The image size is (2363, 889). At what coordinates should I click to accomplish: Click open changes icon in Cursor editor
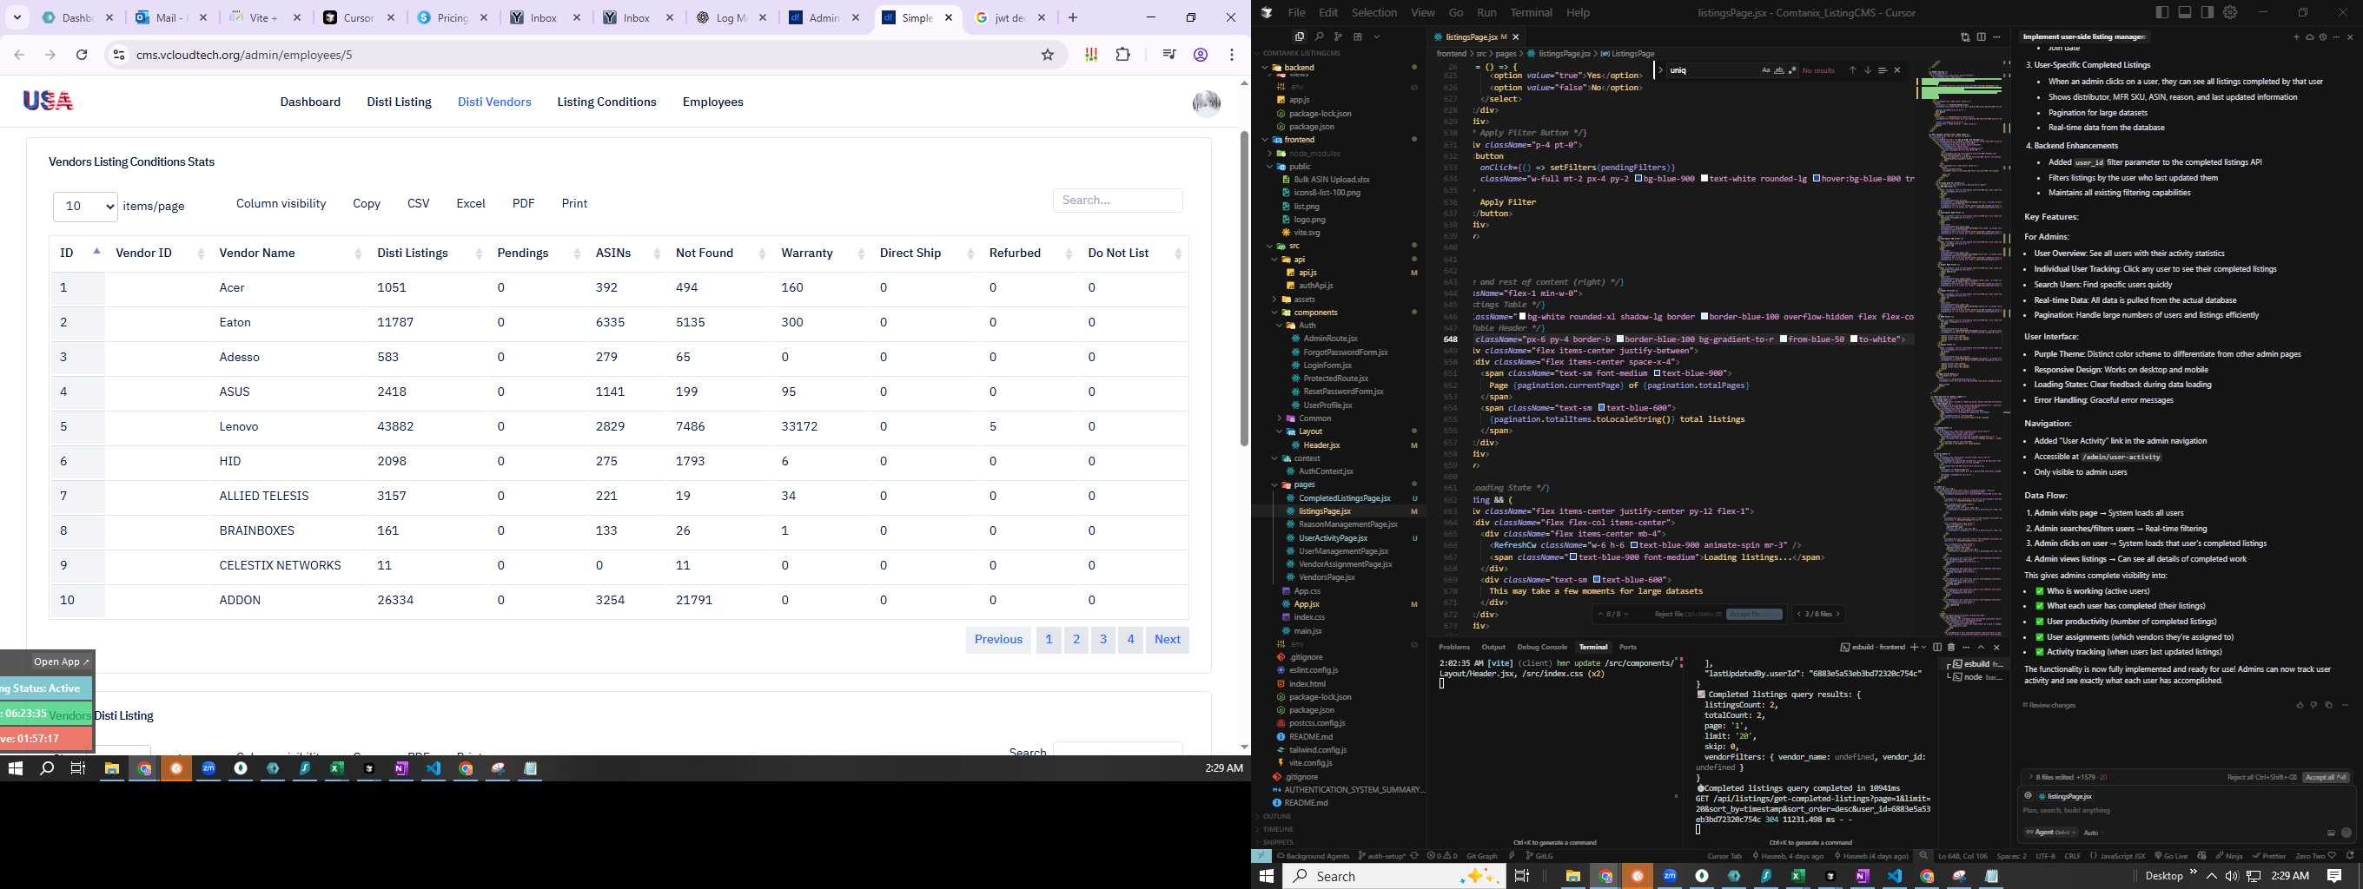pyautogui.click(x=1965, y=36)
